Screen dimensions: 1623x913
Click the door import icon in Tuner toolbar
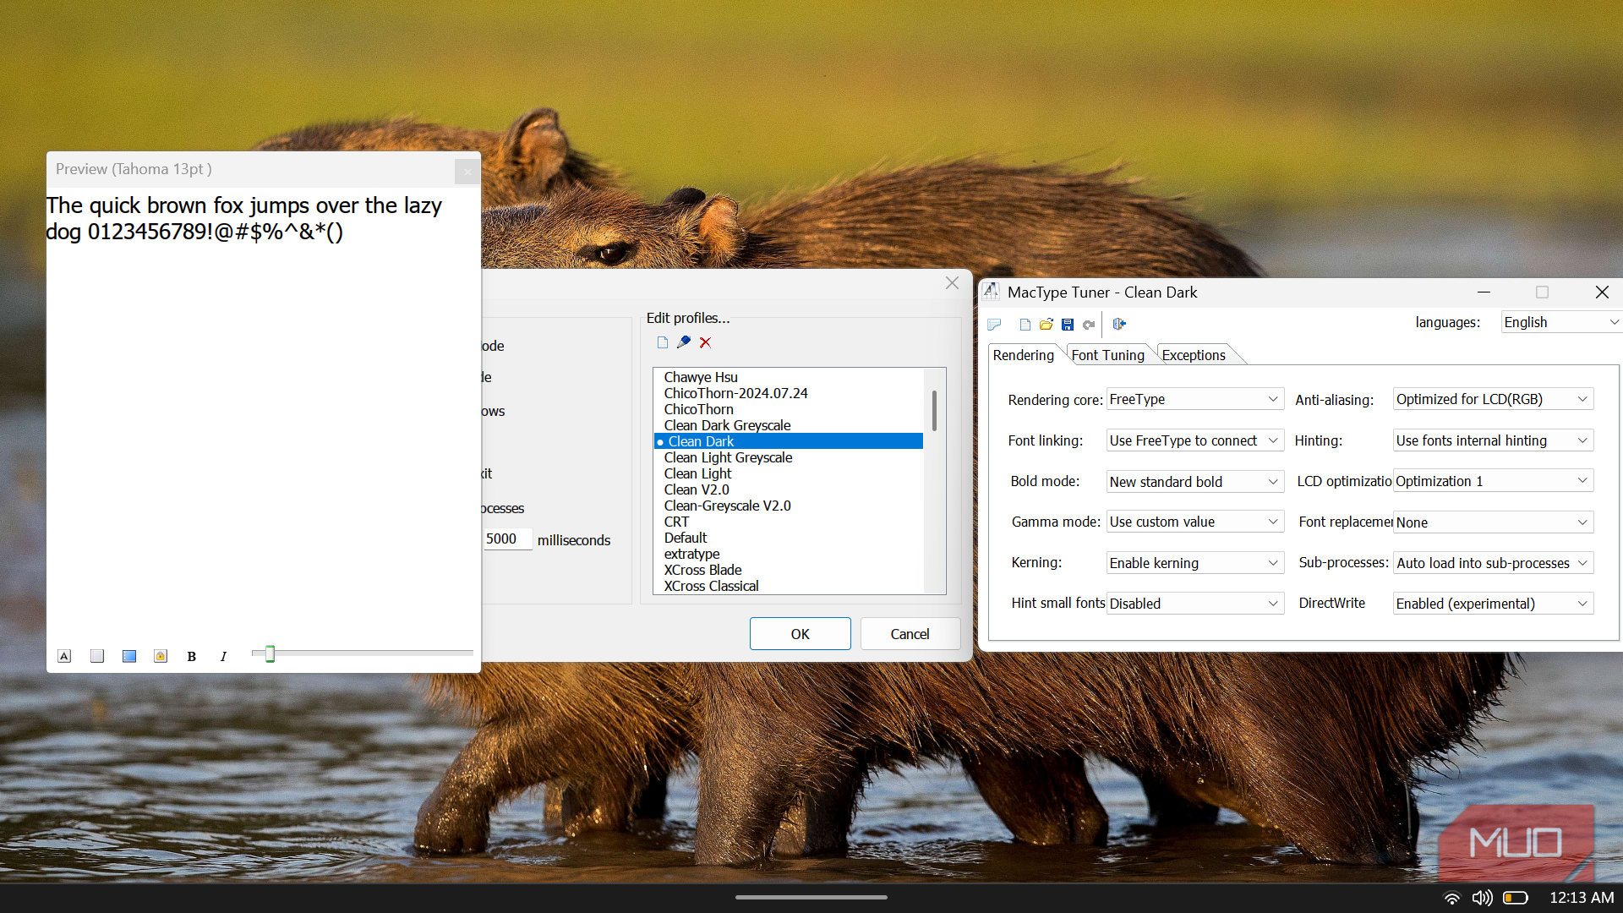(1119, 324)
